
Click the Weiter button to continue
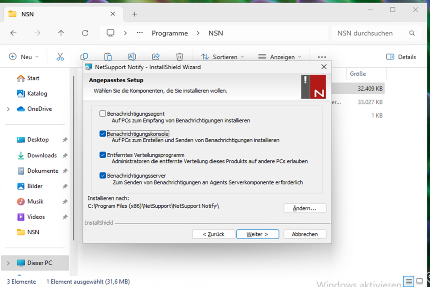click(x=257, y=234)
